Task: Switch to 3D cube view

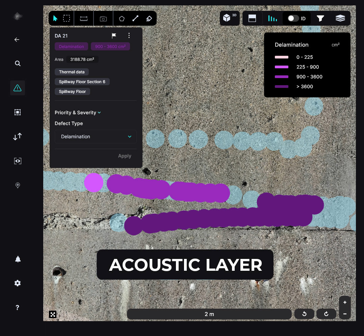Action: [x=229, y=18]
